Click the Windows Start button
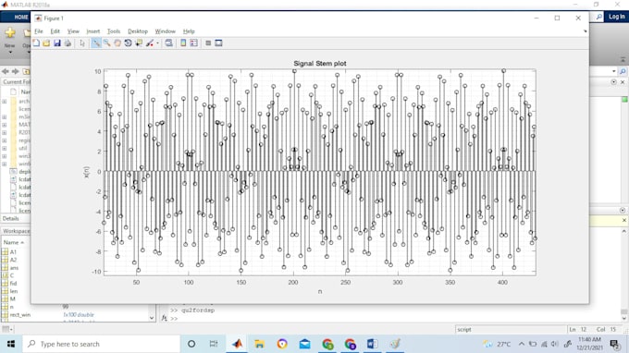The width and height of the screenshot is (629, 353). (11, 344)
